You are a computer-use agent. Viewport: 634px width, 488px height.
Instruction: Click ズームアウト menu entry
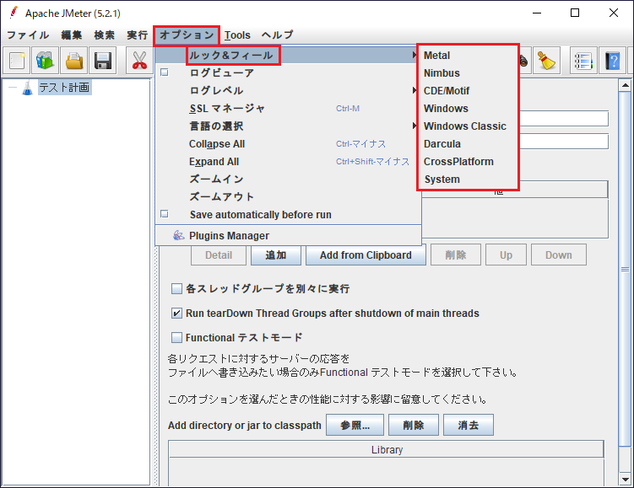tap(286, 197)
